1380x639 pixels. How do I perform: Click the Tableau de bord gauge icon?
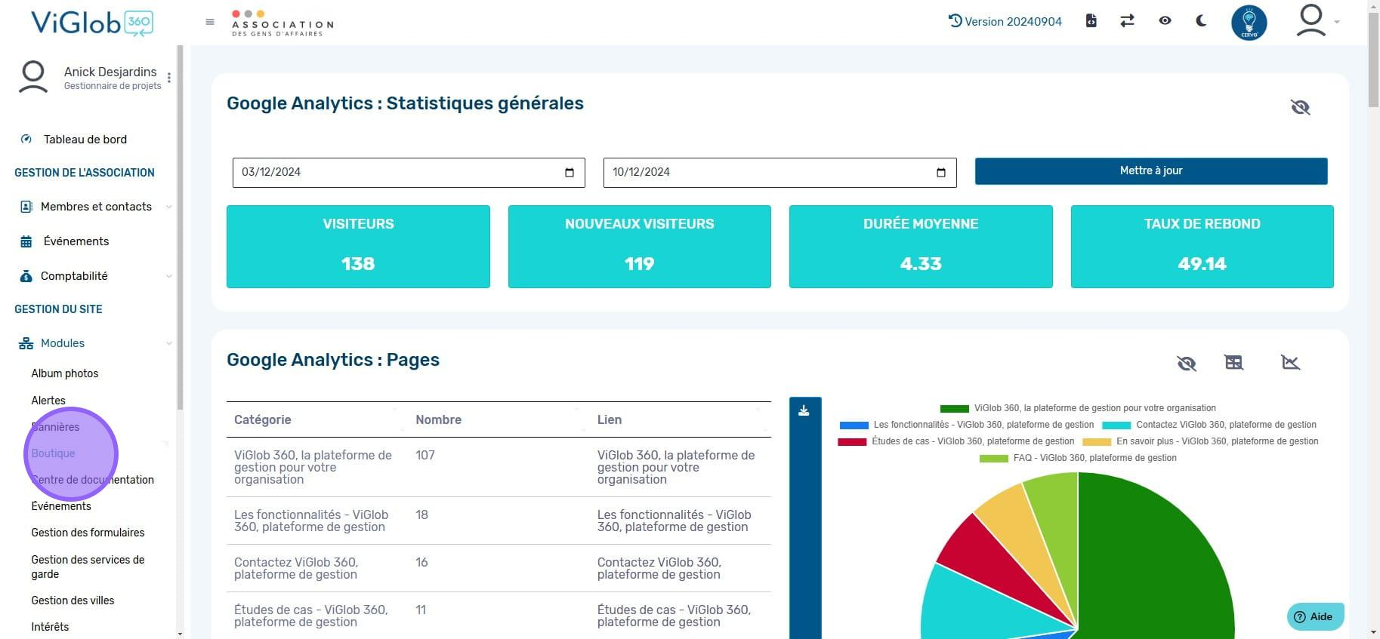pyautogui.click(x=26, y=139)
